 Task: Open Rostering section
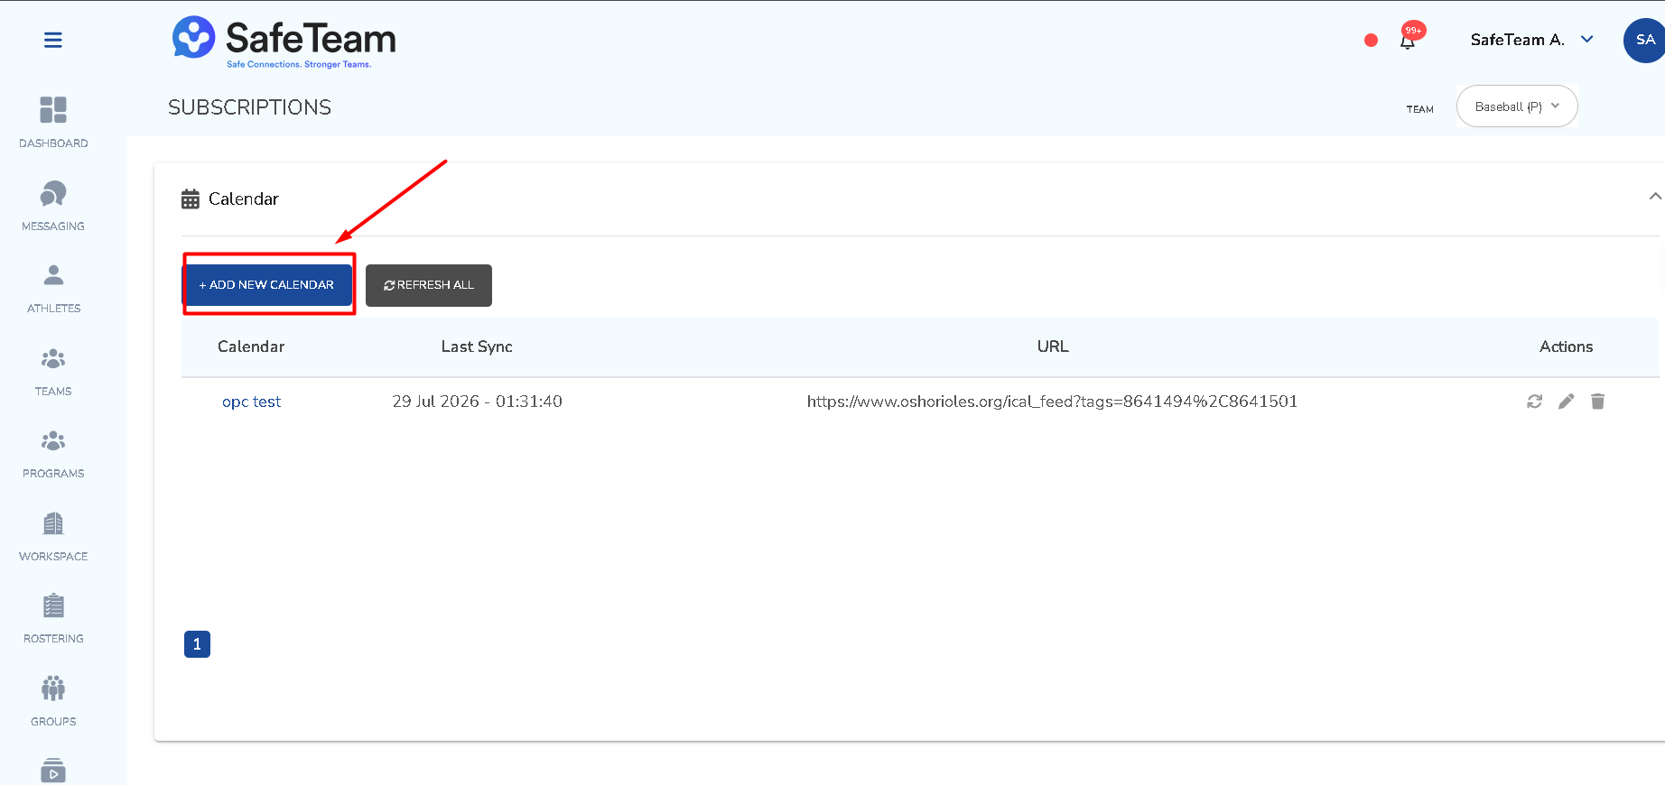53,618
